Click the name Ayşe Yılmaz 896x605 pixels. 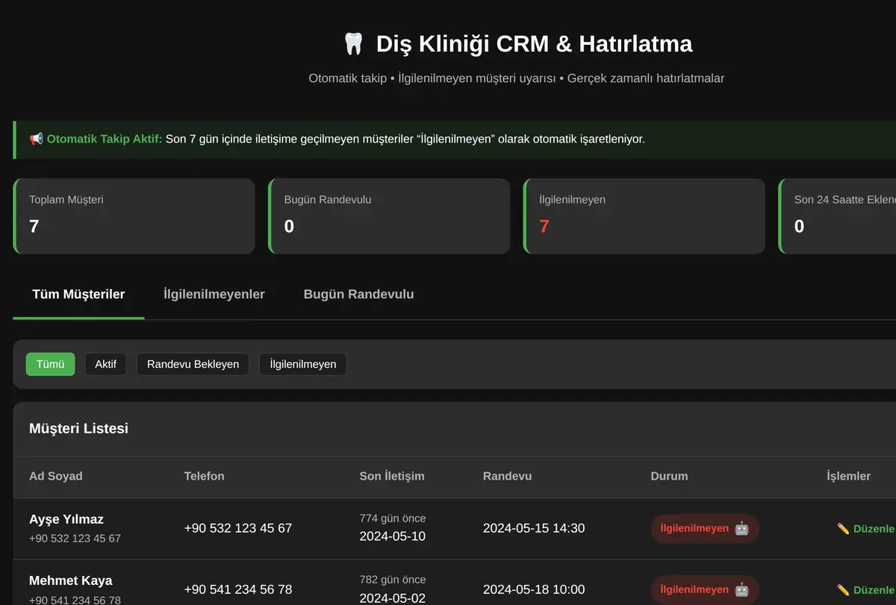pos(66,519)
